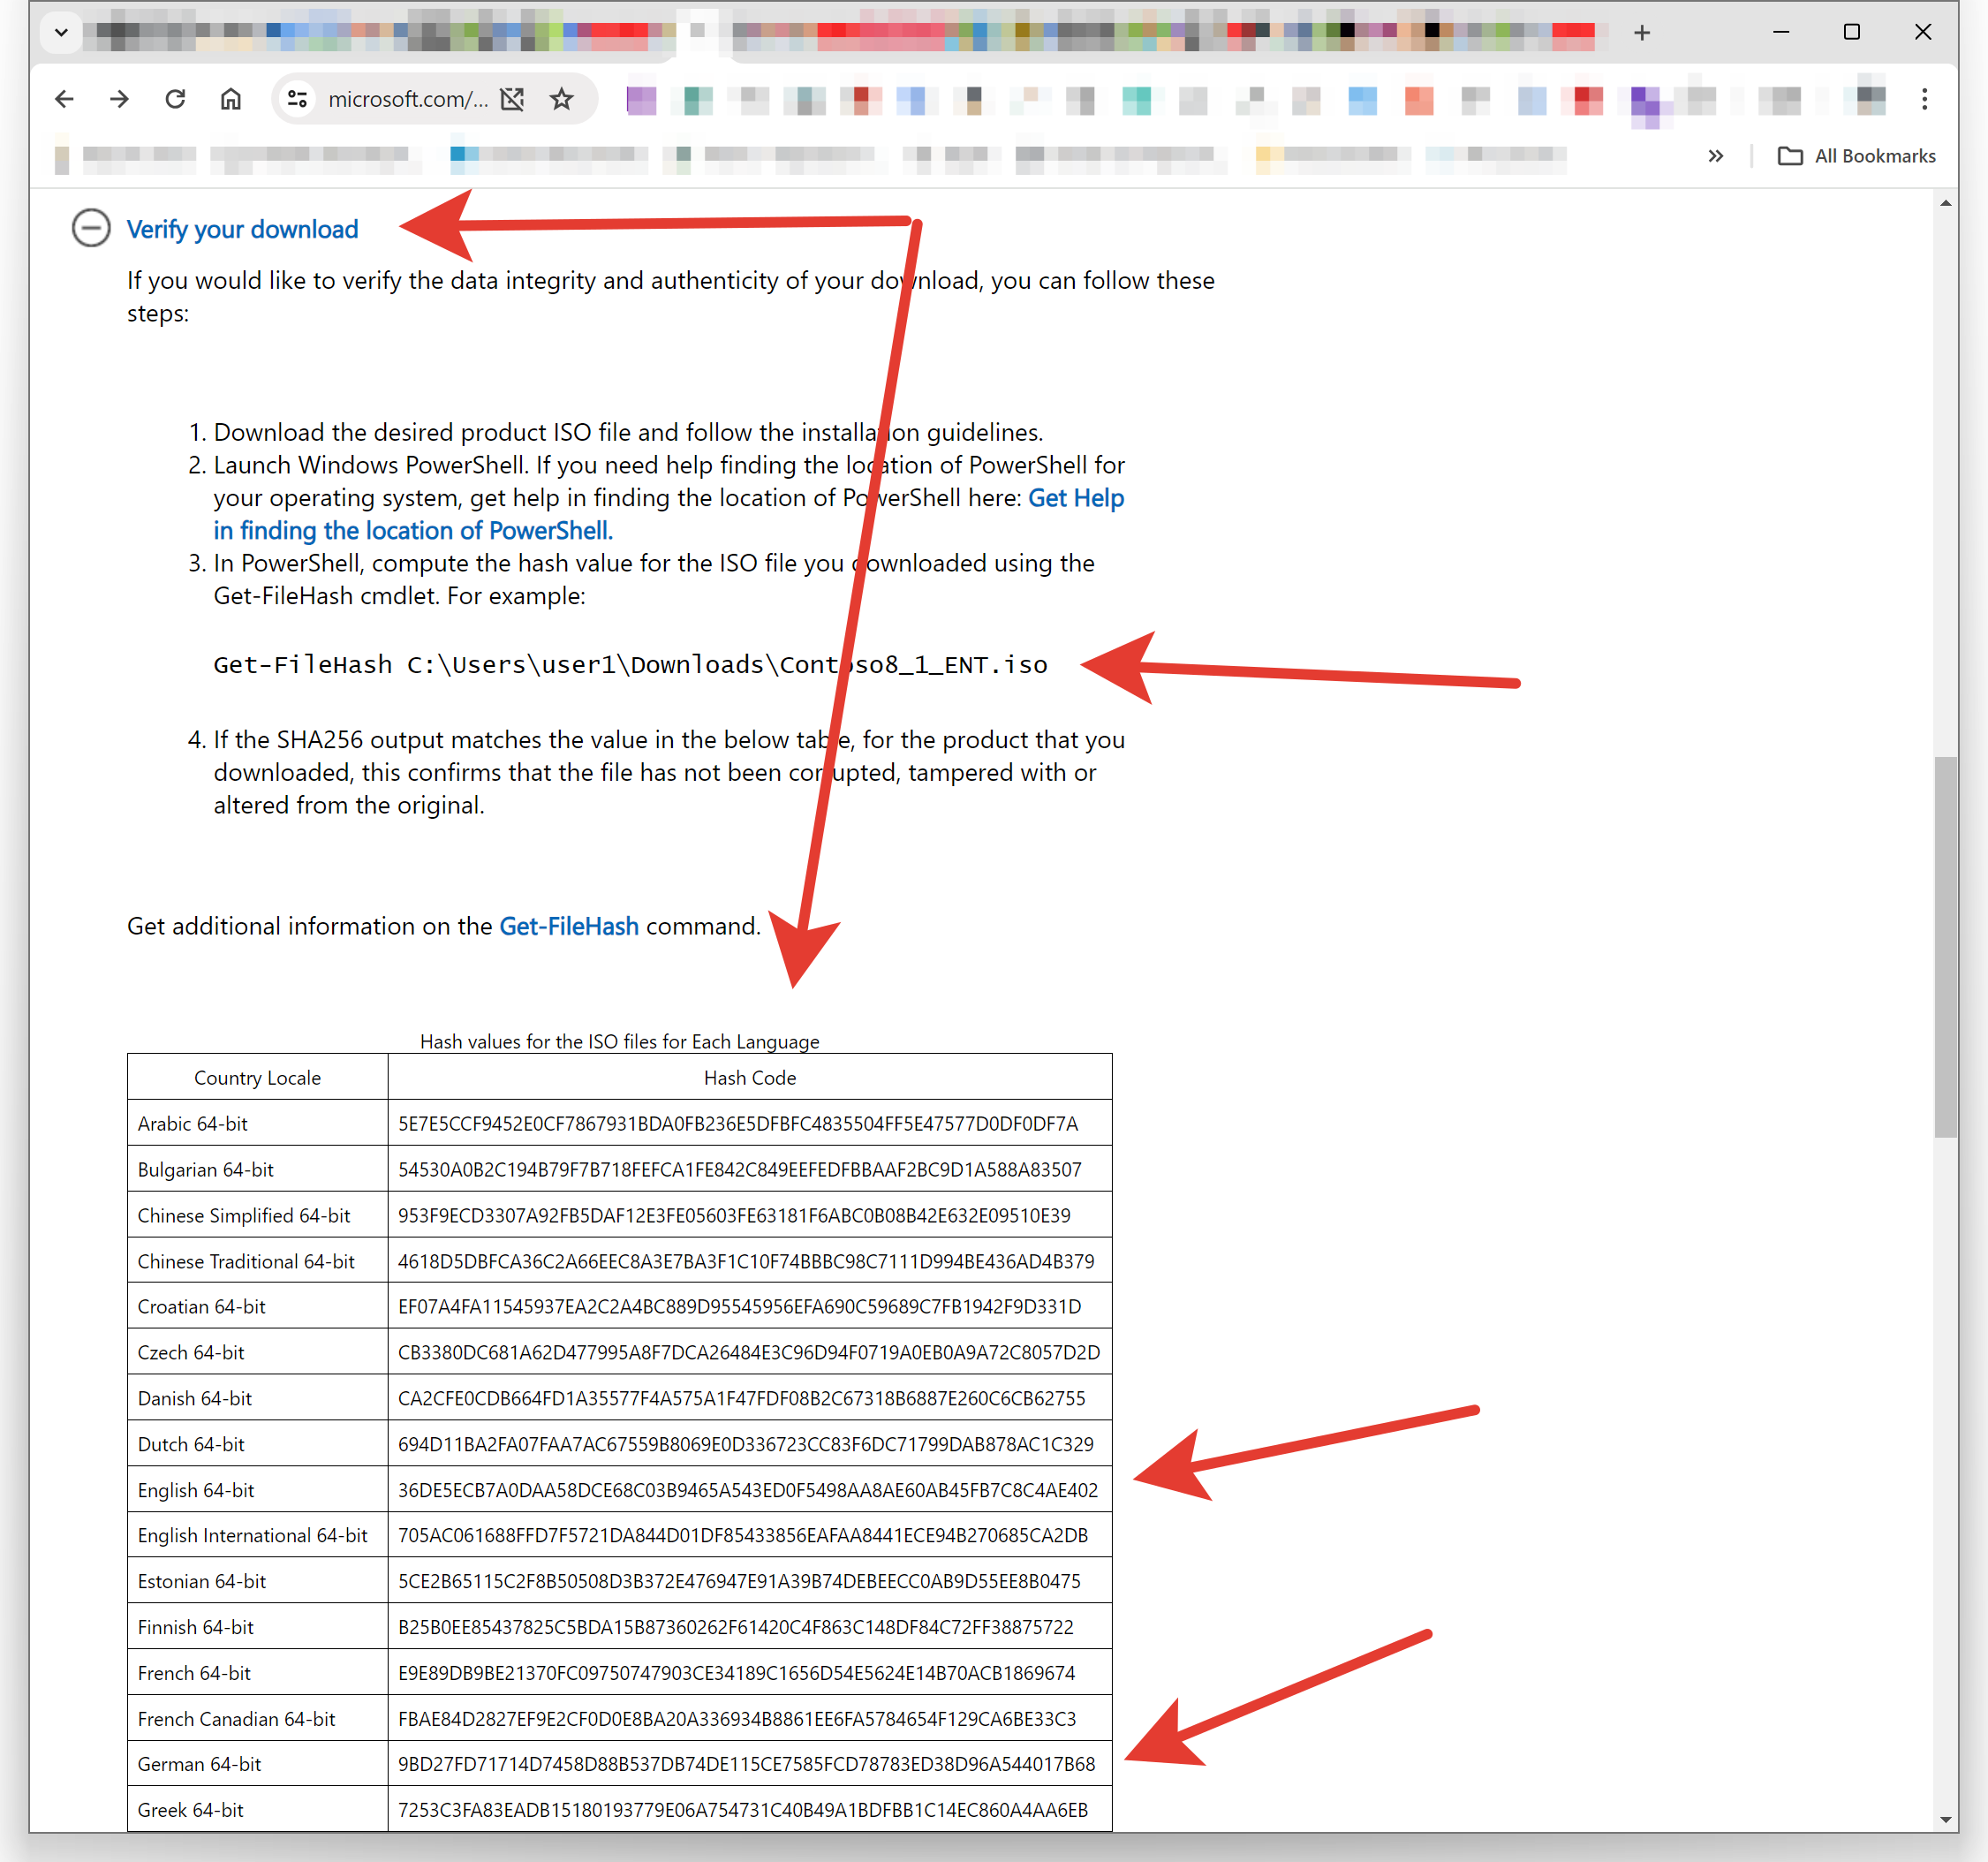Click the table caption Hash values for ISO files
Screen dimensions: 1988x1862
(619, 1041)
